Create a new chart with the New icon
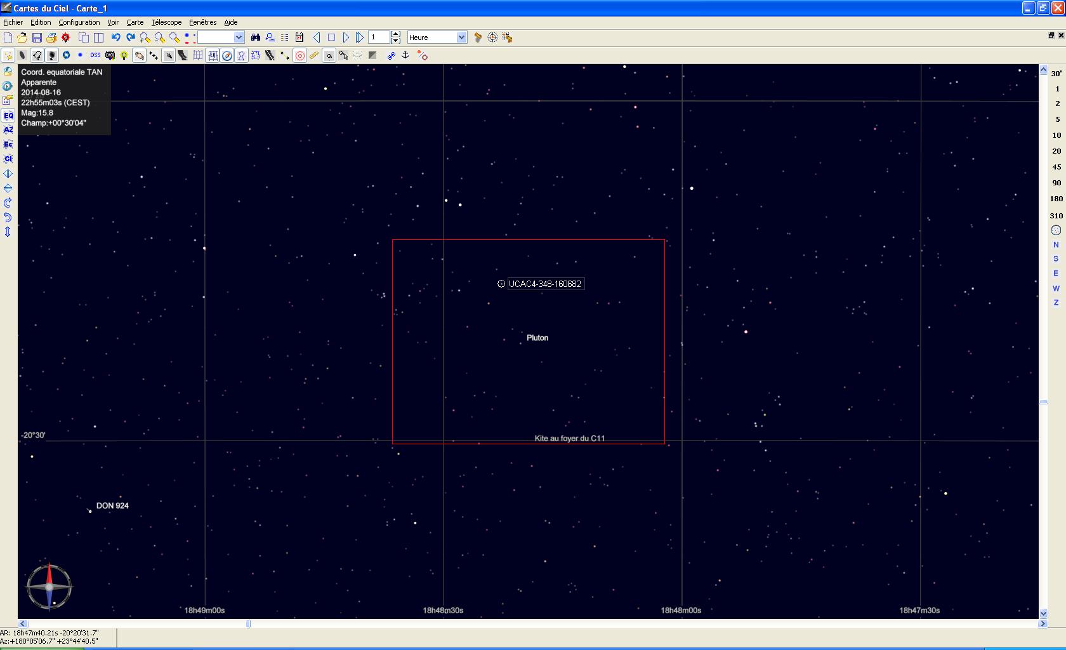The width and height of the screenshot is (1066, 650). point(8,37)
